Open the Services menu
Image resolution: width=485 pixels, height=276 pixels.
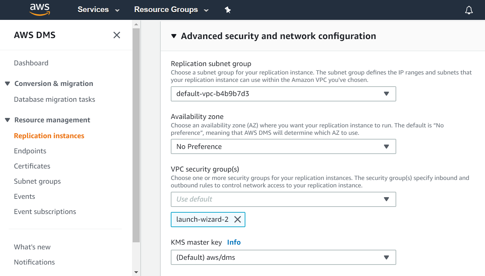98,10
